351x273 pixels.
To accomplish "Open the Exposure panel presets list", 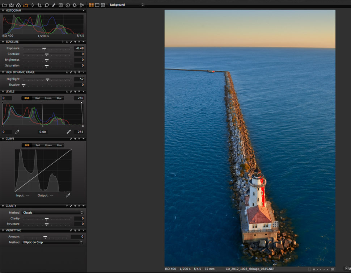I will point(80,42).
